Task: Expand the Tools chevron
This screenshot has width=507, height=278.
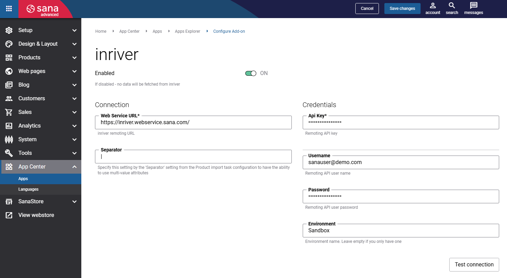Action: (74, 153)
